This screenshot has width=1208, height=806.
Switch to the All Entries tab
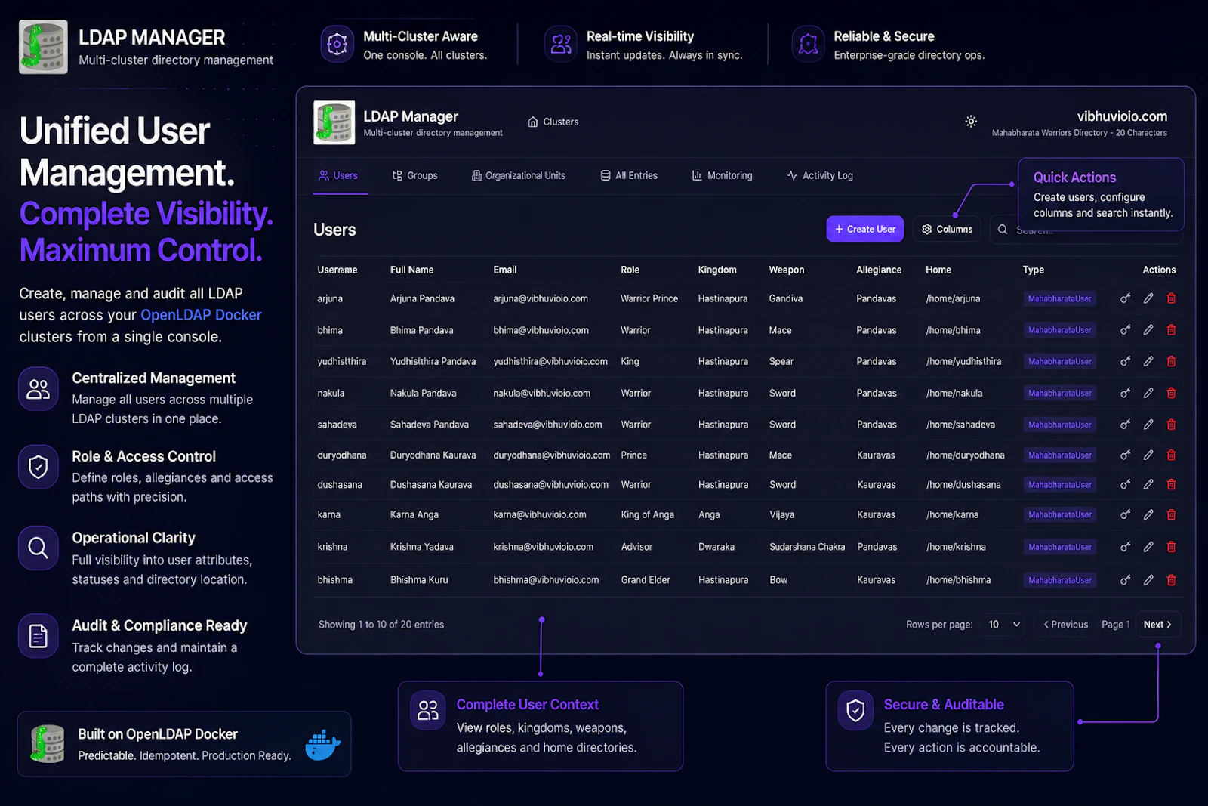(x=629, y=175)
